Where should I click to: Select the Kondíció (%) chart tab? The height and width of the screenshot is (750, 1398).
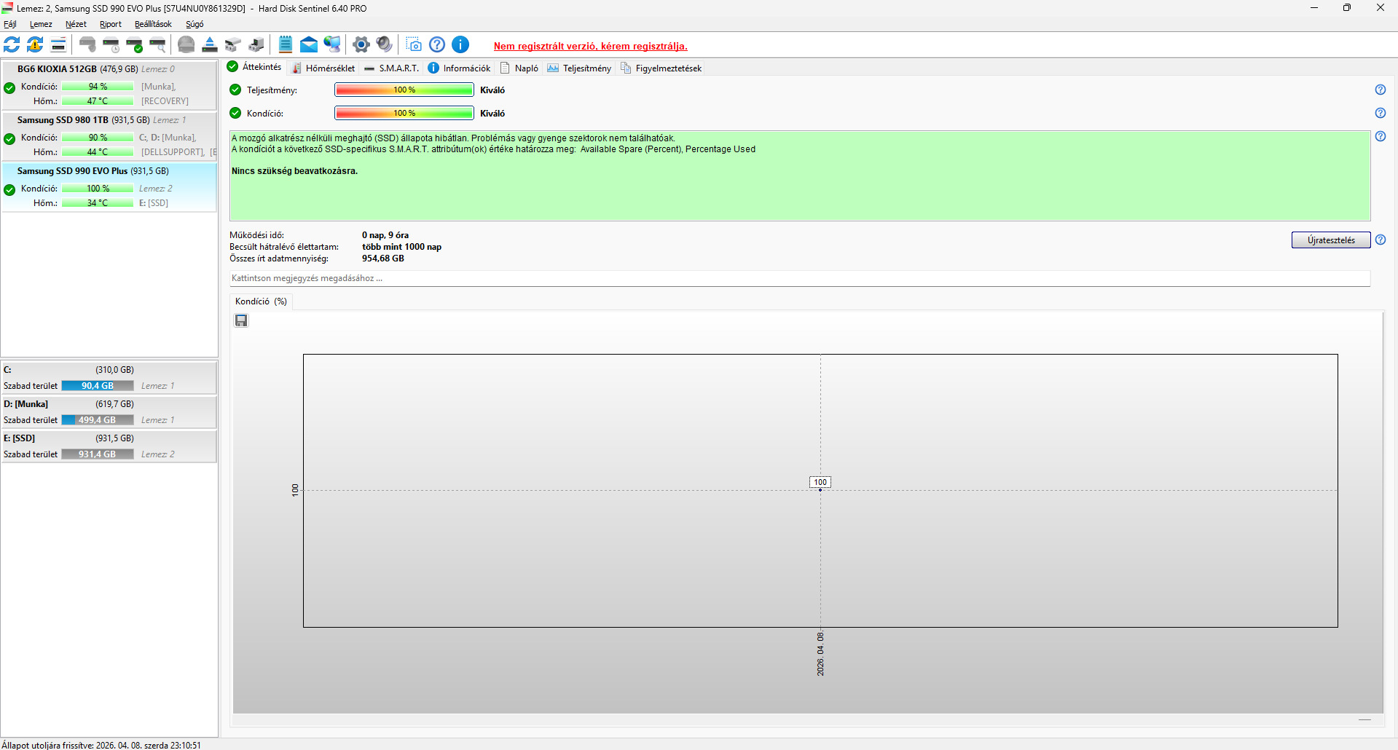(261, 301)
